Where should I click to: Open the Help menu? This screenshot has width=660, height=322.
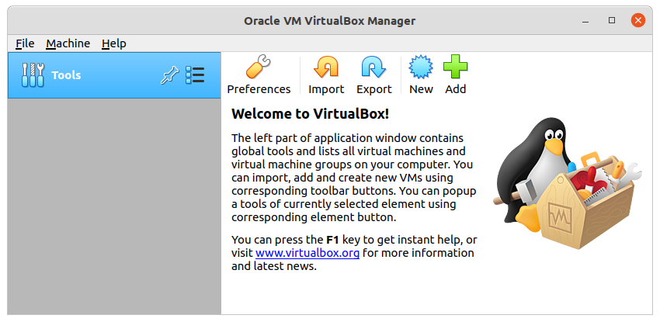[x=113, y=43]
